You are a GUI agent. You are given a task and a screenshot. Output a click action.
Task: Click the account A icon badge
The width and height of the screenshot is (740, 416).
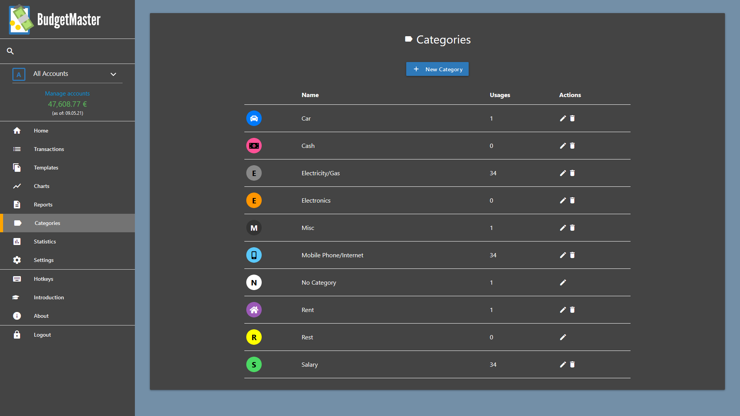click(19, 74)
